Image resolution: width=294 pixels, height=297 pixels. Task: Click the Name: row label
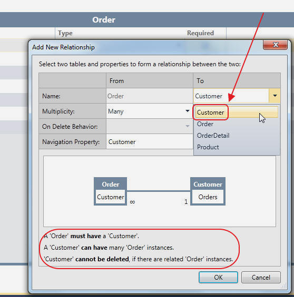(x=51, y=96)
